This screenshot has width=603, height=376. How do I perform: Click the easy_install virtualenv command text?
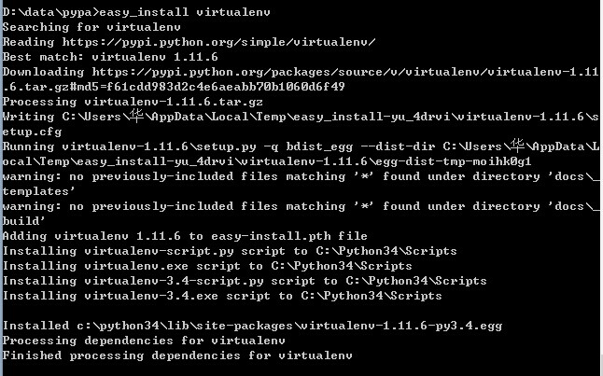click(185, 12)
